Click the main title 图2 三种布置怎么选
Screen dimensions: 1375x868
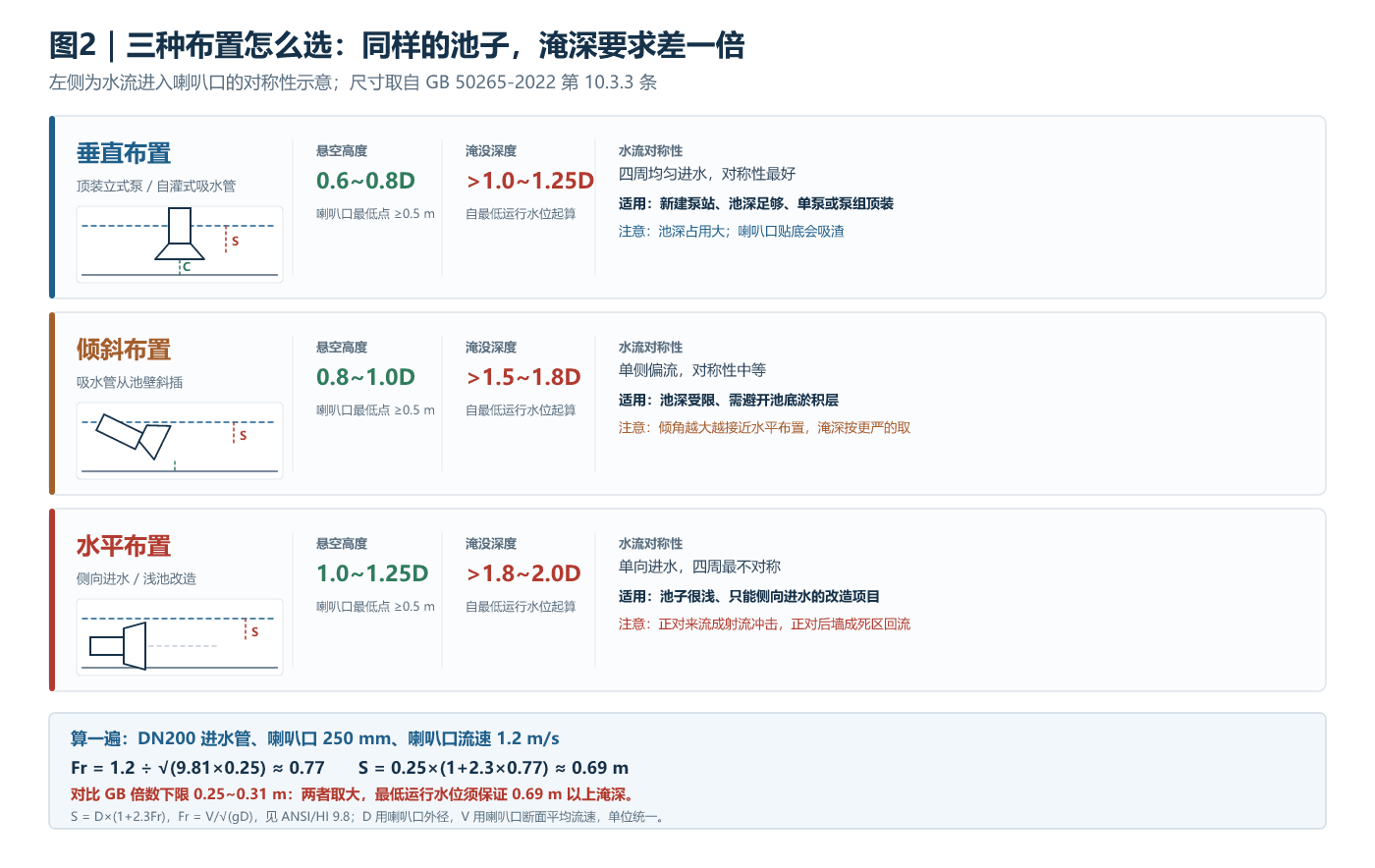(397, 45)
